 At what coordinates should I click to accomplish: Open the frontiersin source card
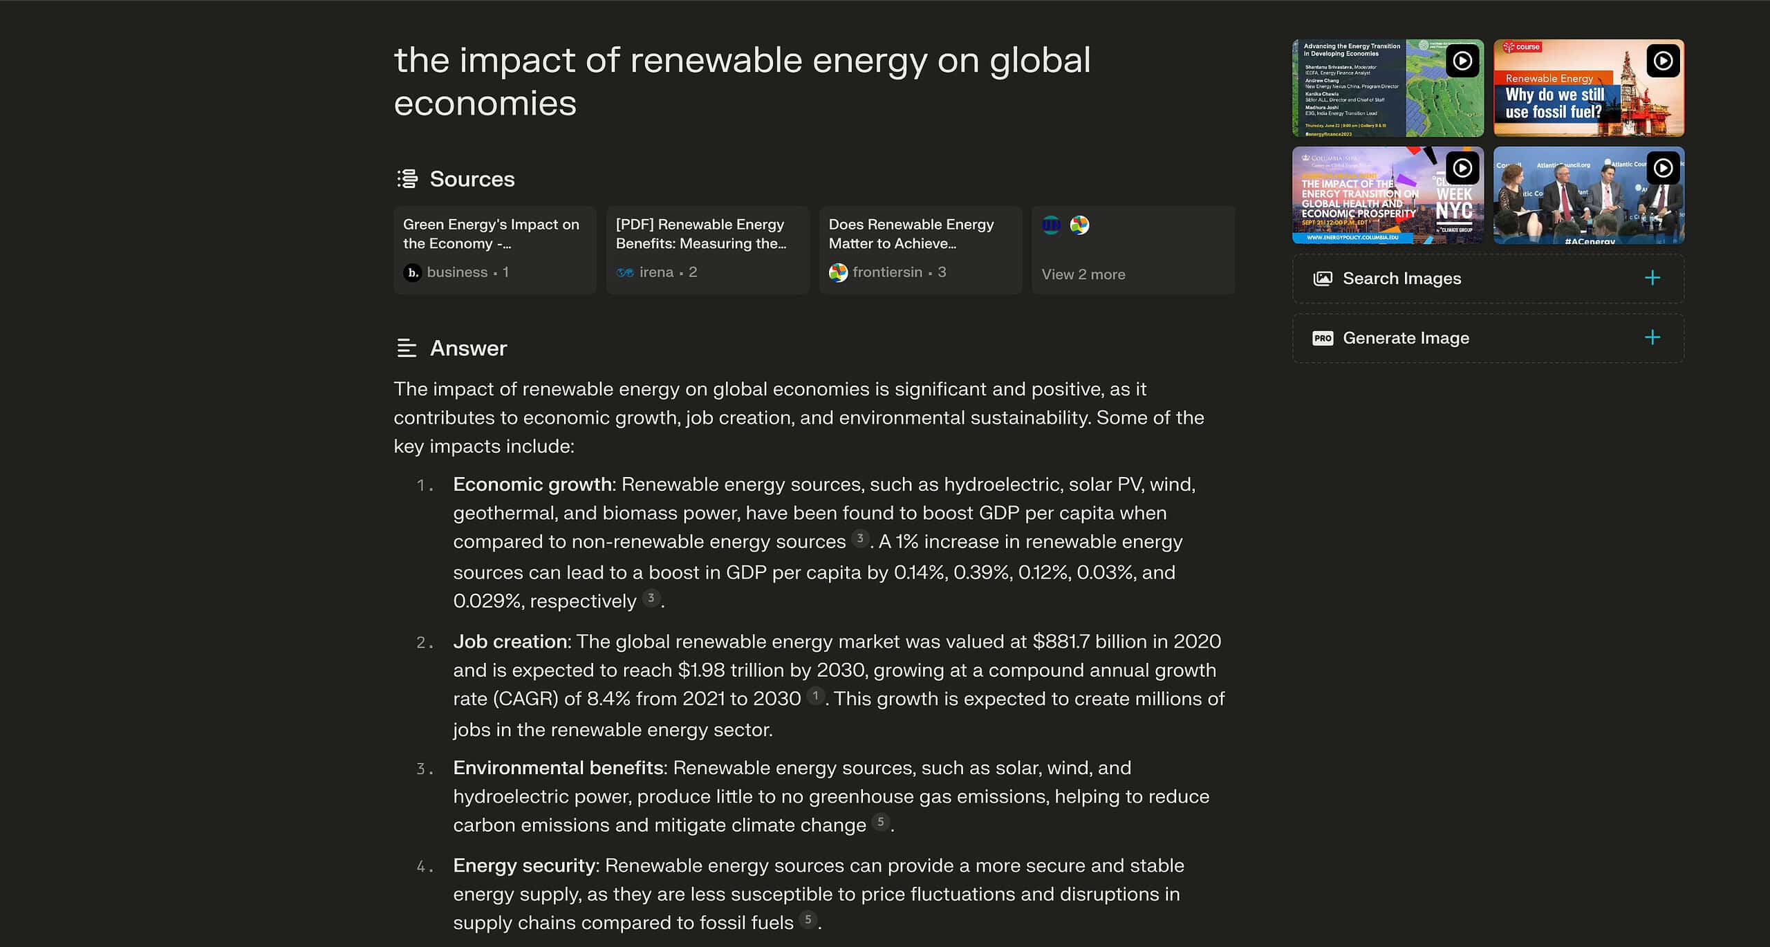click(x=921, y=250)
